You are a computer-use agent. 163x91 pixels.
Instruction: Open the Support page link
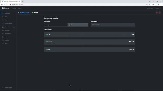pos(20,8)
